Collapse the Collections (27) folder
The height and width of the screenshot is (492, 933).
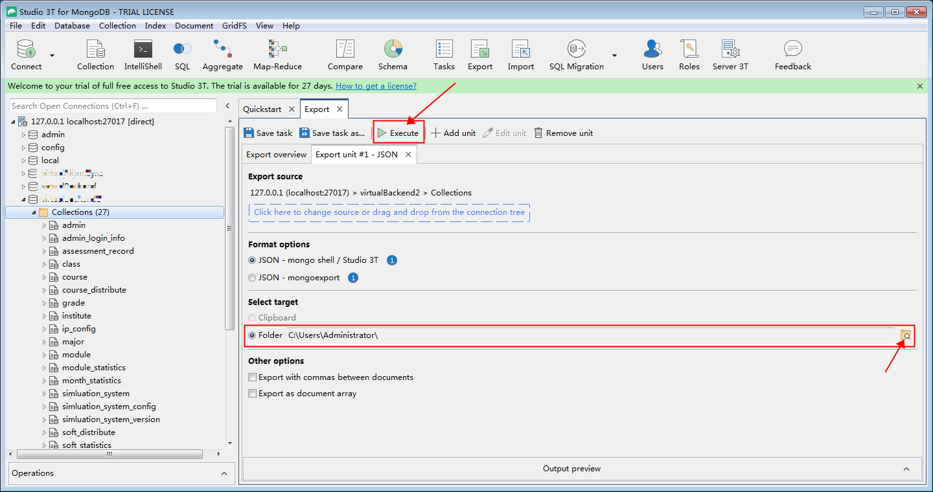point(34,212)
